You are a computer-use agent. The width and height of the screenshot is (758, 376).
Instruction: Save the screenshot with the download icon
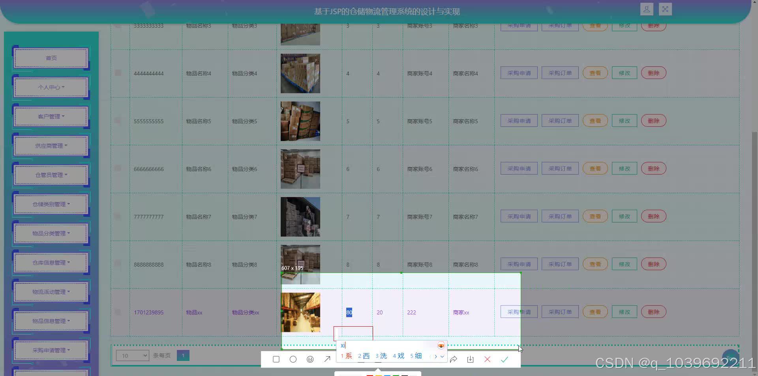[470, 359]
